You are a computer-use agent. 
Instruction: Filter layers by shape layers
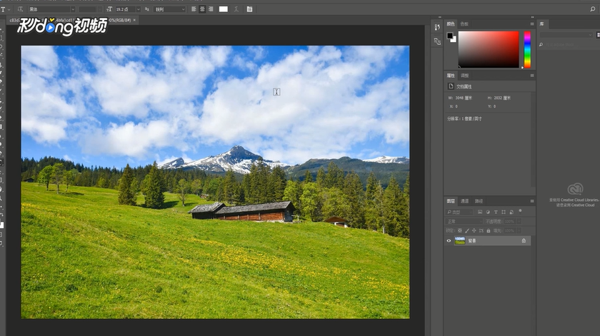504,212
